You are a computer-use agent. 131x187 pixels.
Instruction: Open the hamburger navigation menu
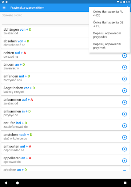[4, 8]
